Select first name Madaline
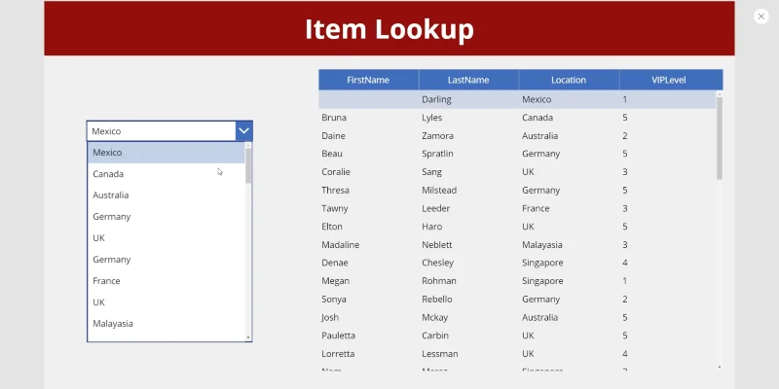This screenshot has width=779, height=389. pos(340,245)
